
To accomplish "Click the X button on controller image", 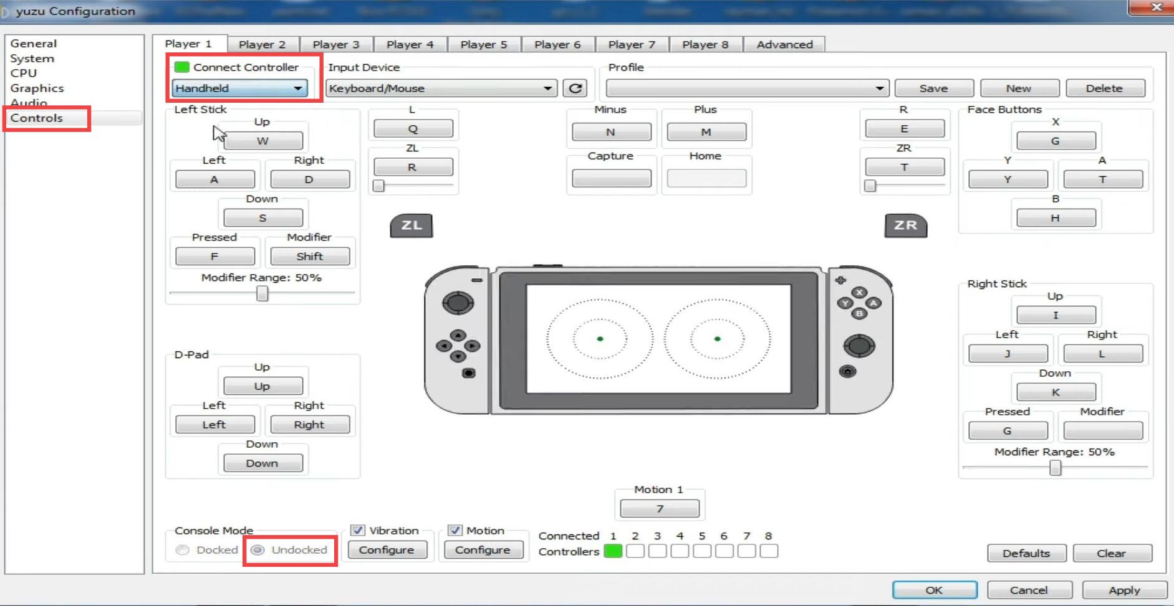I will point(860,292).
